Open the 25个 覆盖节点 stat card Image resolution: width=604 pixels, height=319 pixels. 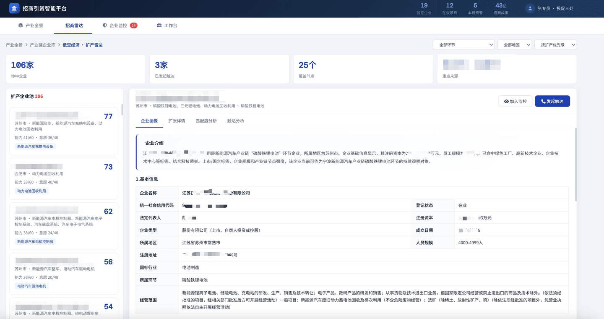pos(363,69)
